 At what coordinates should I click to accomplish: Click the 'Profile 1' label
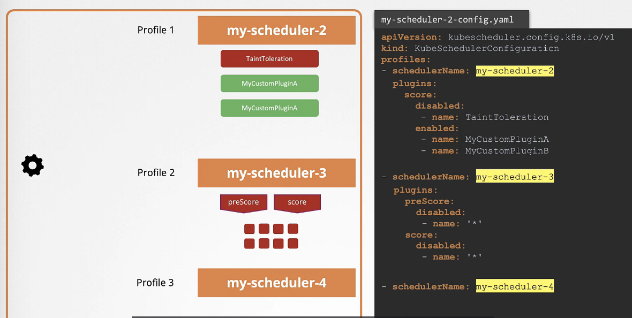[155, 30]
